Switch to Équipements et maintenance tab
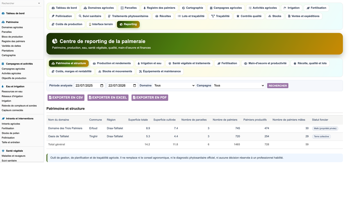The width and height of the screenshot is (349, 216). [x=160, y=71]
